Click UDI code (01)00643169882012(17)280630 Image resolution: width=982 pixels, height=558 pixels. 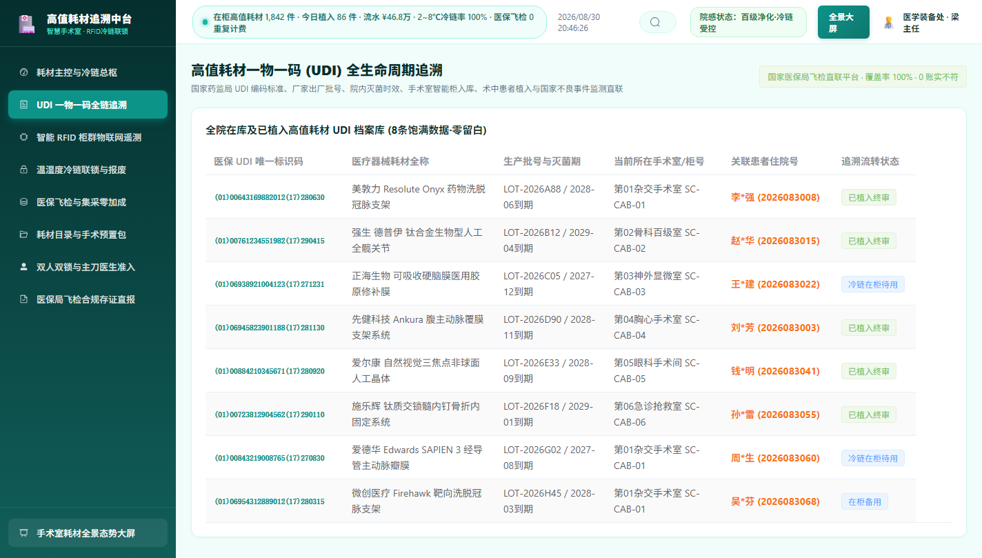(x=270, y=197)
